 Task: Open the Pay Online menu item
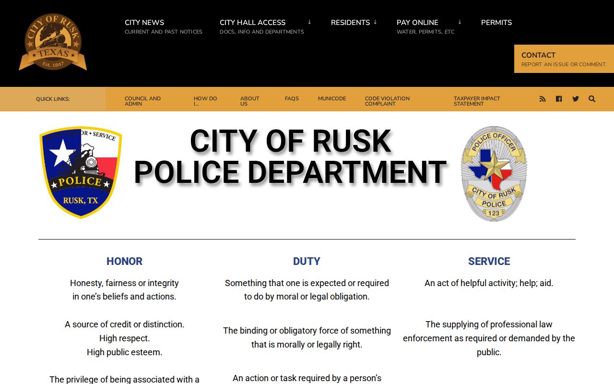pyautogui.click(x=425, y=27)
